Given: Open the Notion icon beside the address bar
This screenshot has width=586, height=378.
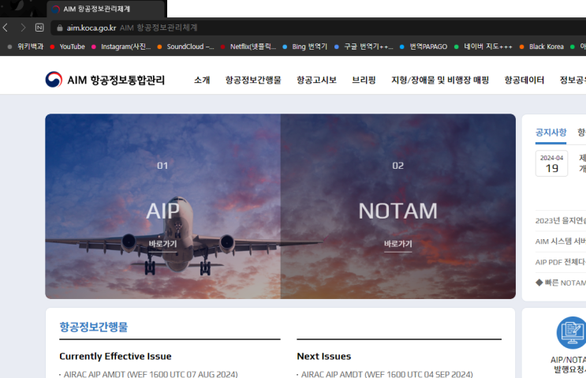Looking at the screenshot, I should 39,28.
